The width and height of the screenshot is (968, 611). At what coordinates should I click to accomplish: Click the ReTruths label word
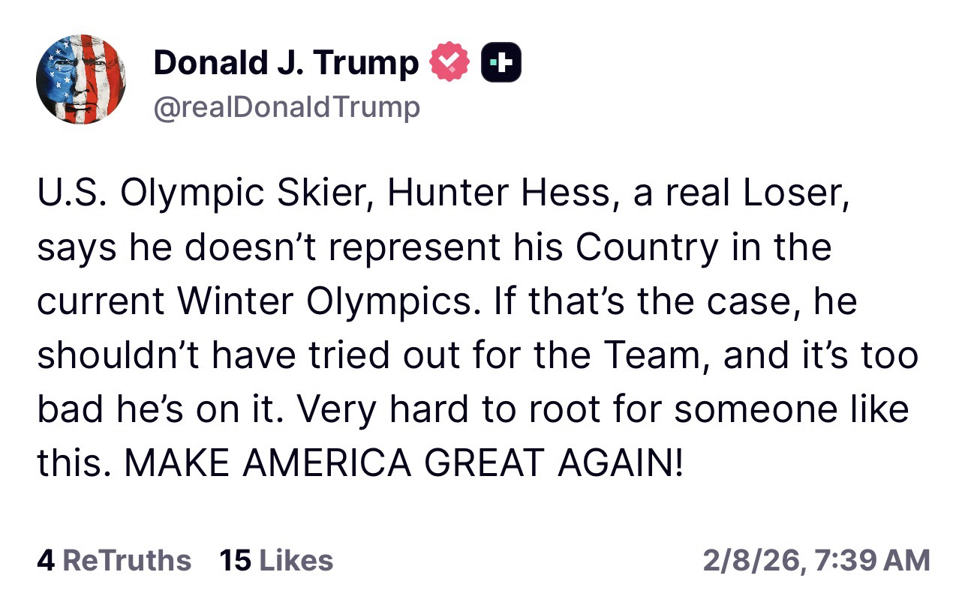(x=127, y=560)
